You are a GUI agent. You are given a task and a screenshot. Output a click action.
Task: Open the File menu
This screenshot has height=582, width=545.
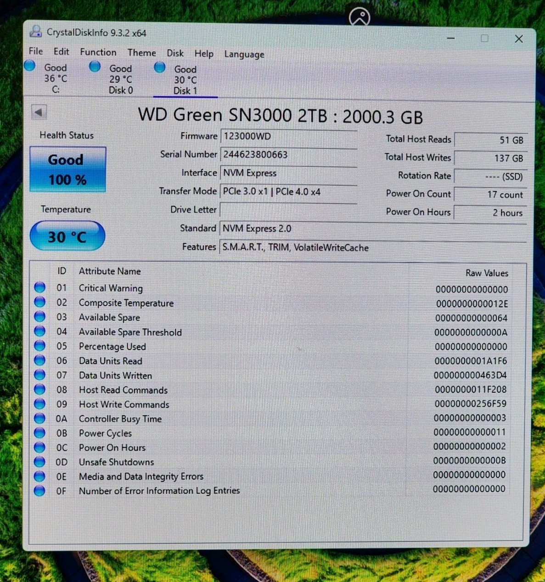point(36,51)
